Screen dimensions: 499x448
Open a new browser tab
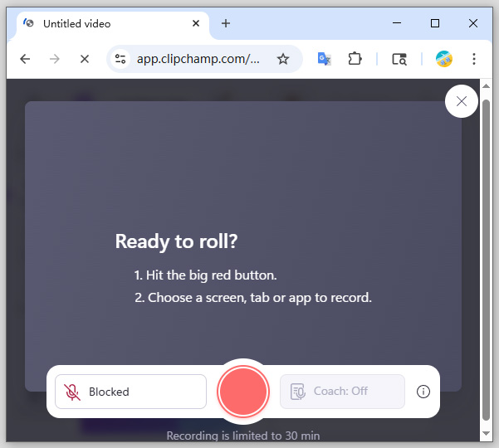[226, 23]
